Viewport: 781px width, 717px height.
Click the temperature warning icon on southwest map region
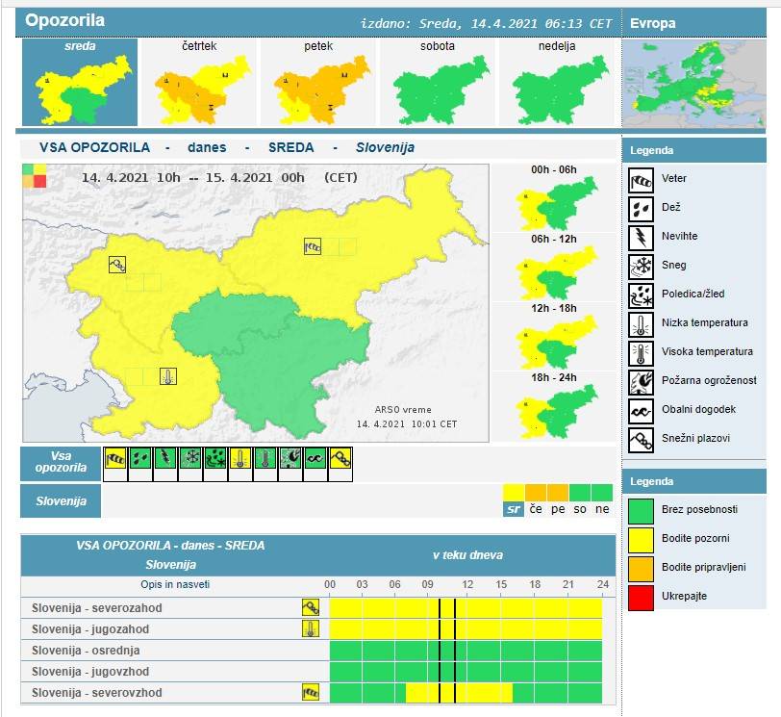168,376
